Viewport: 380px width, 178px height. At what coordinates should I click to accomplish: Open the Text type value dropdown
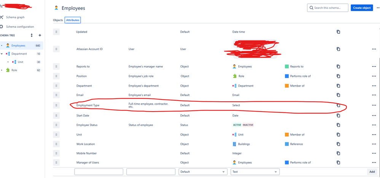click(x=255, y=172)
